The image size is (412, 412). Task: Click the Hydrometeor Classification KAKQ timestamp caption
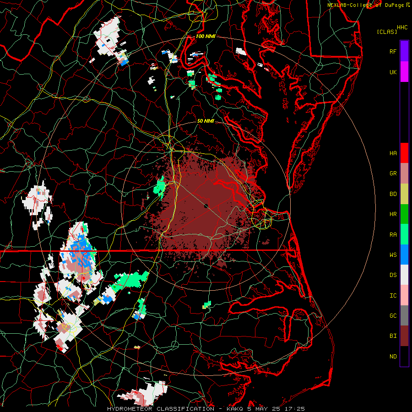(x=206, y=409)
